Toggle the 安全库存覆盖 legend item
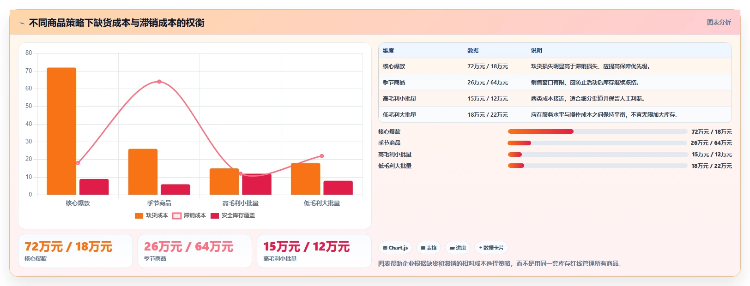The image size is (750, 286). (x=233, y=215)
